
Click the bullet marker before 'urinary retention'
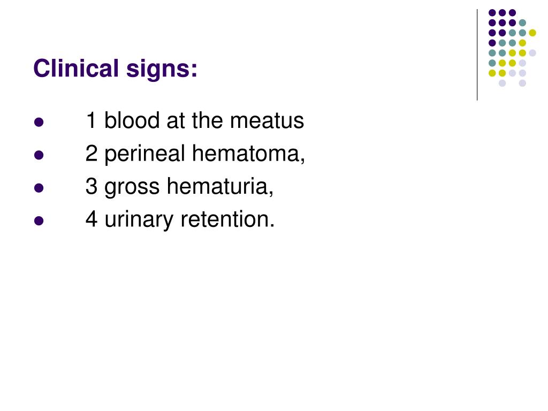[39, 221]
